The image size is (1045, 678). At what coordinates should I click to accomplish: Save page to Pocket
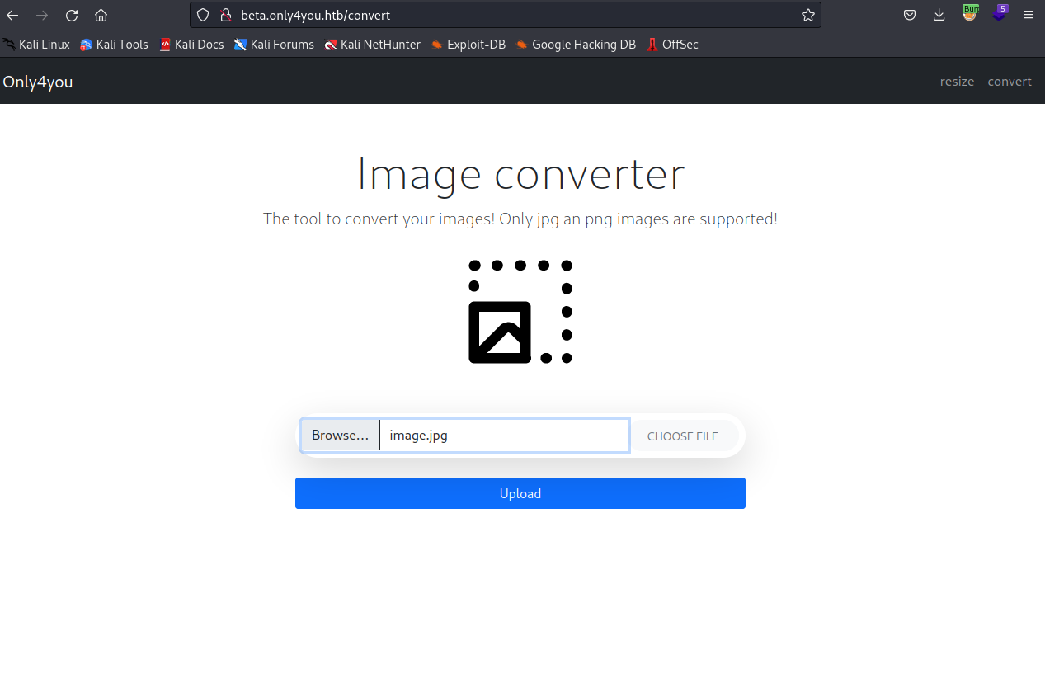pyautogui.click(x=910, y=14)
